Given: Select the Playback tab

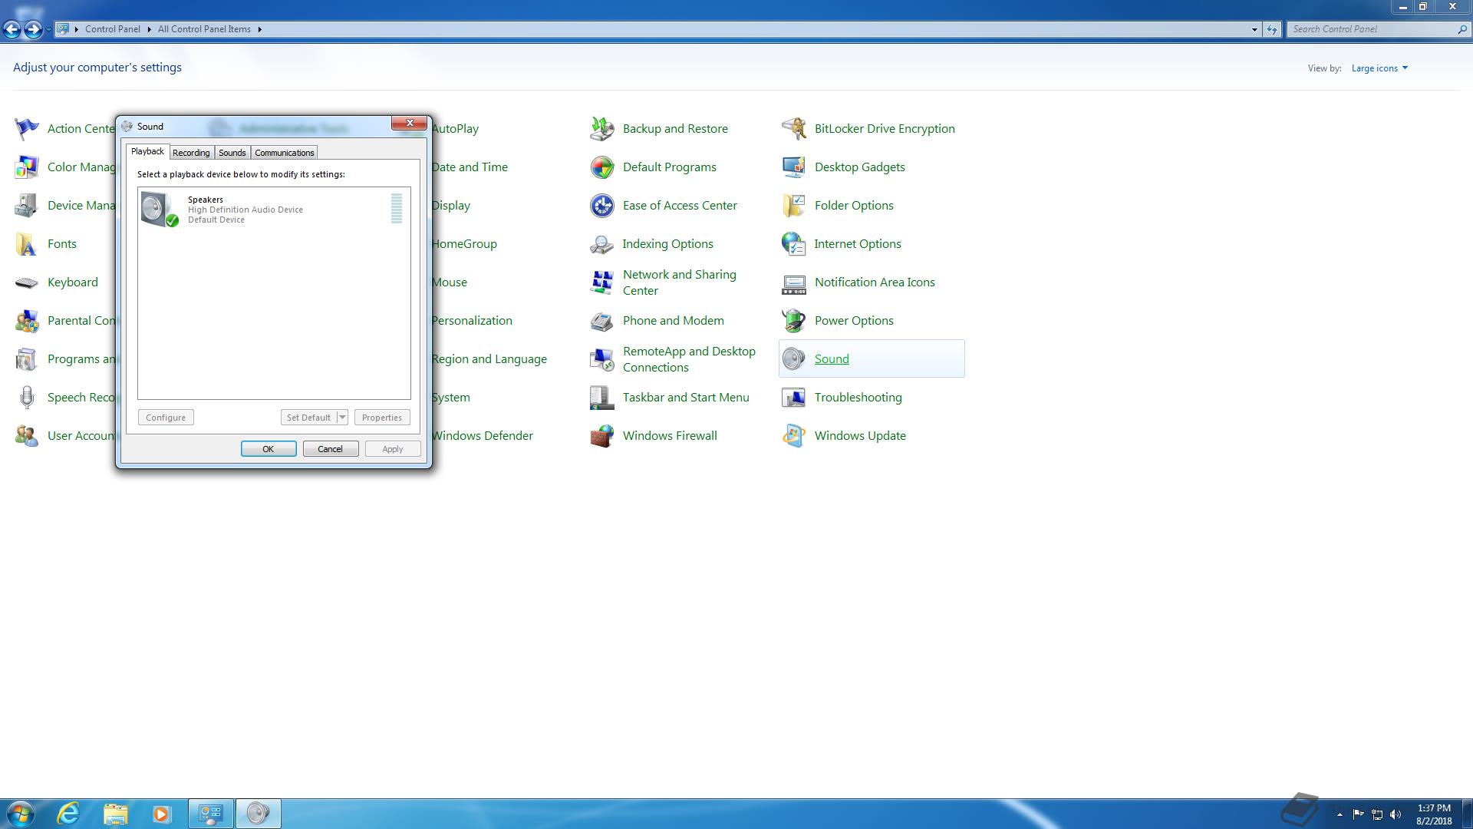Looking at the screenshot, I should (x=147, y=151).
